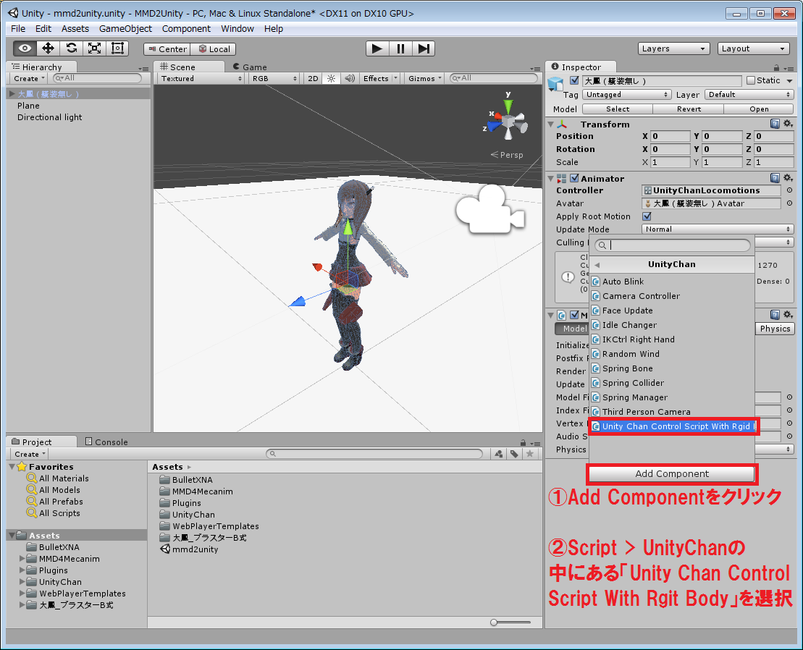Image resolution: width=803 pixels, height=650 pixels.
Task: Click the Step frame button
Action: coord(424,48)
